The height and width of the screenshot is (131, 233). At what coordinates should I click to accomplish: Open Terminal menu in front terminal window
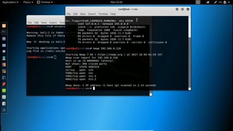103,14
